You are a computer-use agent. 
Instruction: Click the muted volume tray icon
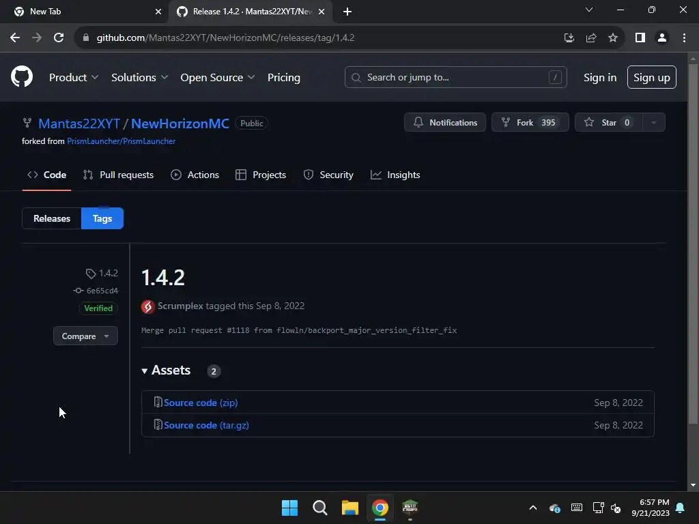pyautogui.click(x=616, y=508)
